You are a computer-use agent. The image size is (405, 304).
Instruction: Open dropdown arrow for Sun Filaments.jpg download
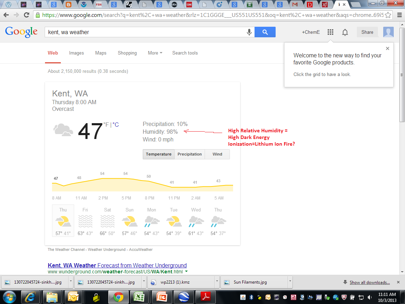(x=290, y=282)
